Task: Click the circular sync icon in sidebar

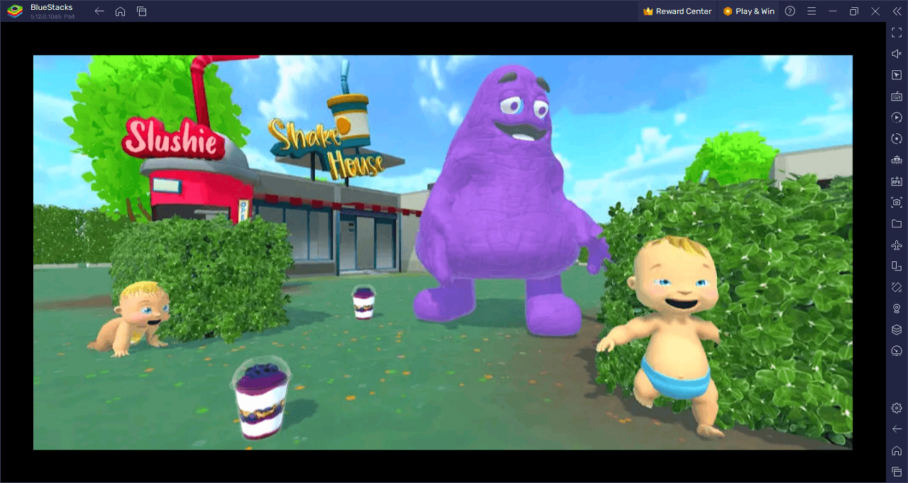Action: point(897,139)
